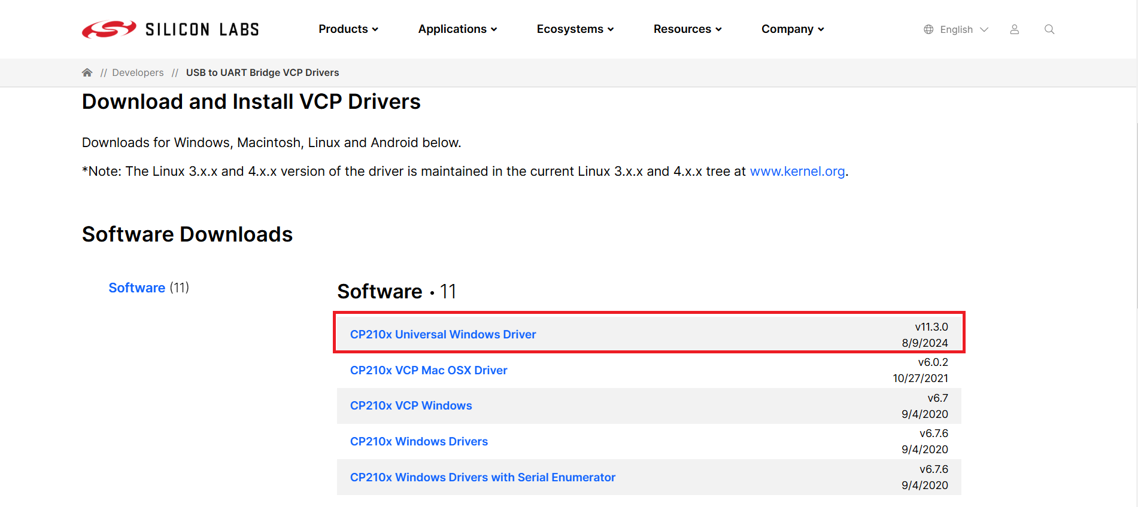Download CP210x VCP Mac OSX Driver
The image size is (1138, 507).
pyautogui.click(x=429, y=370)
